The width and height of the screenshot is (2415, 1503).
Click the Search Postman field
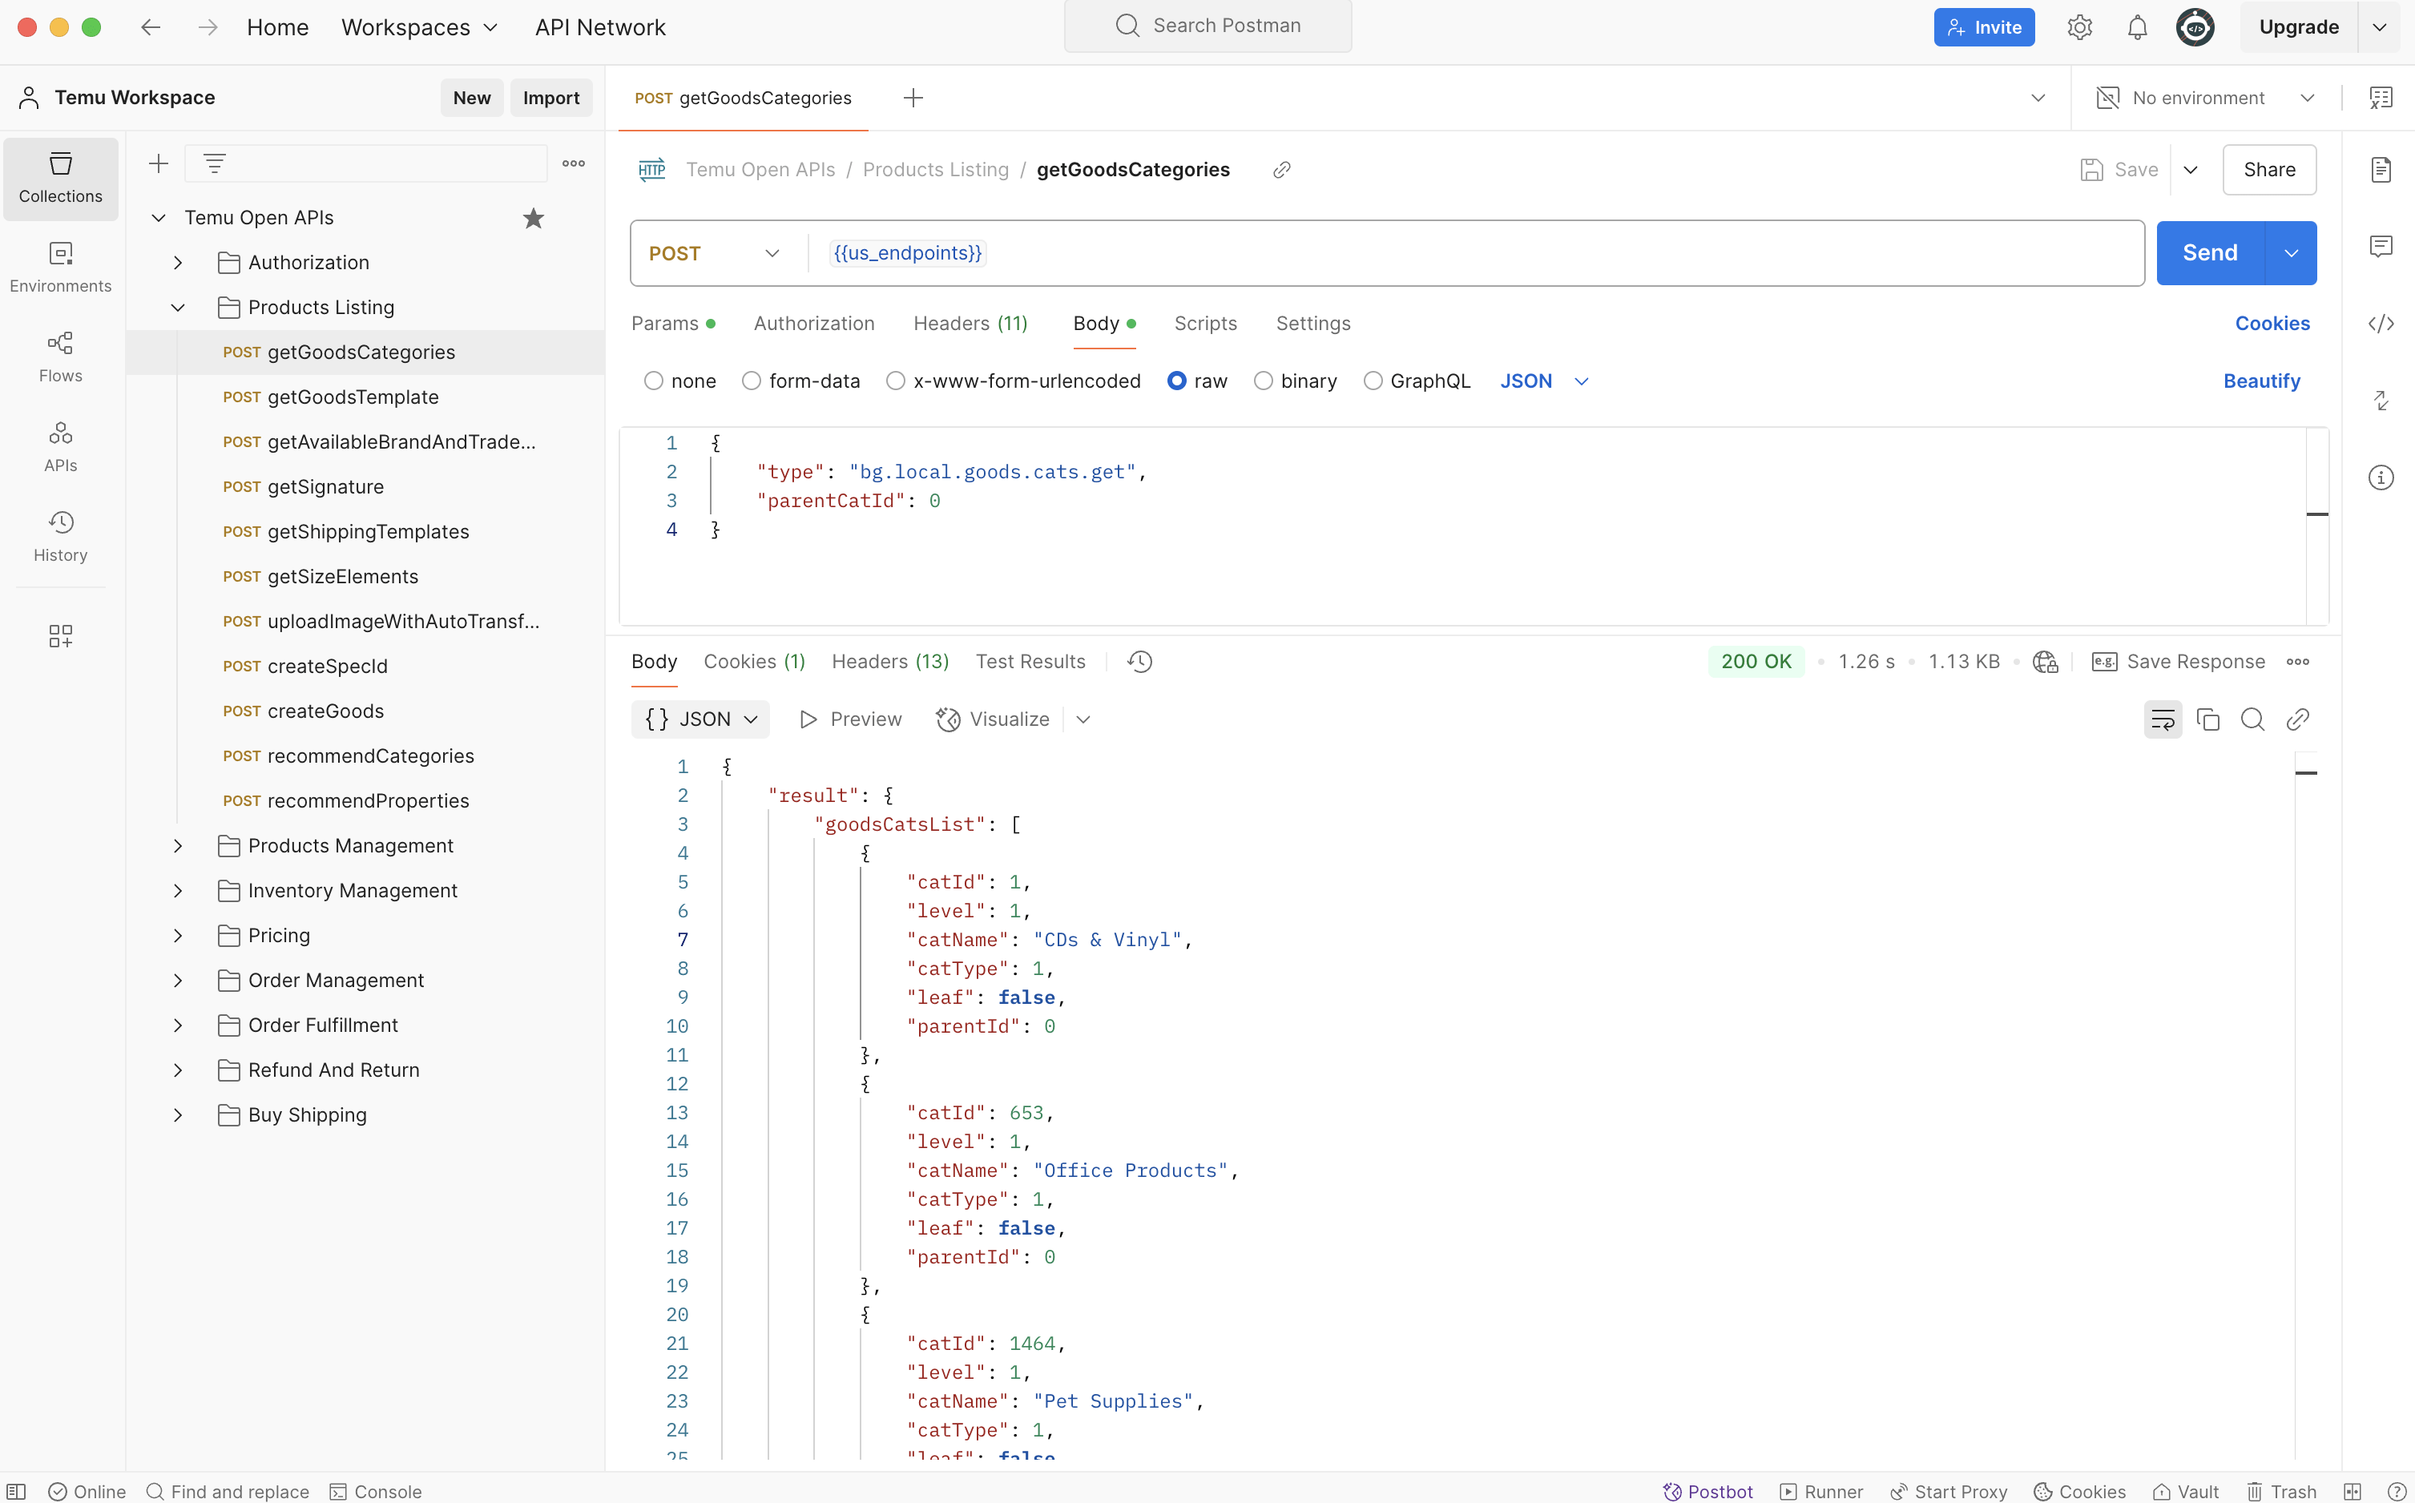(x=1207, y=26)
